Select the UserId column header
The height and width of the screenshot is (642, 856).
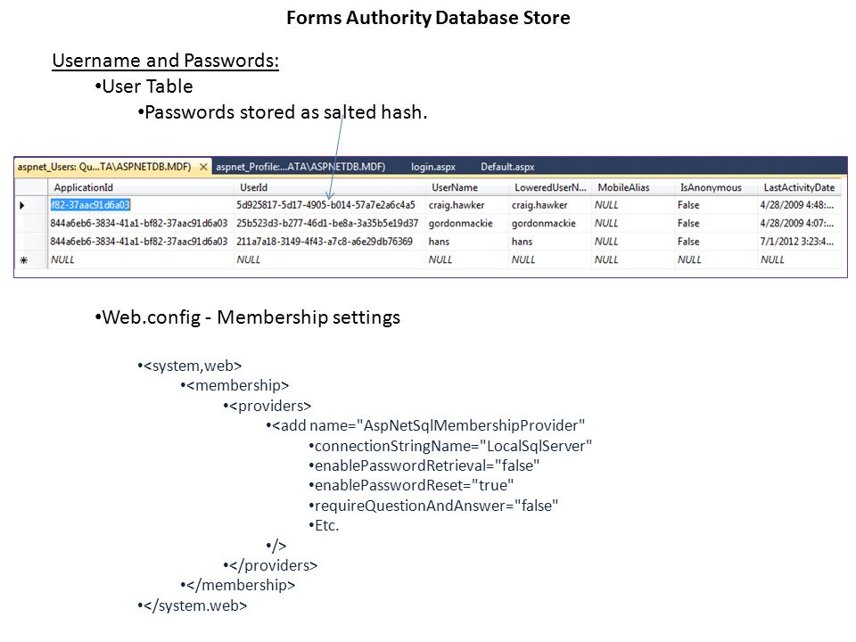[x=330, y=187]
